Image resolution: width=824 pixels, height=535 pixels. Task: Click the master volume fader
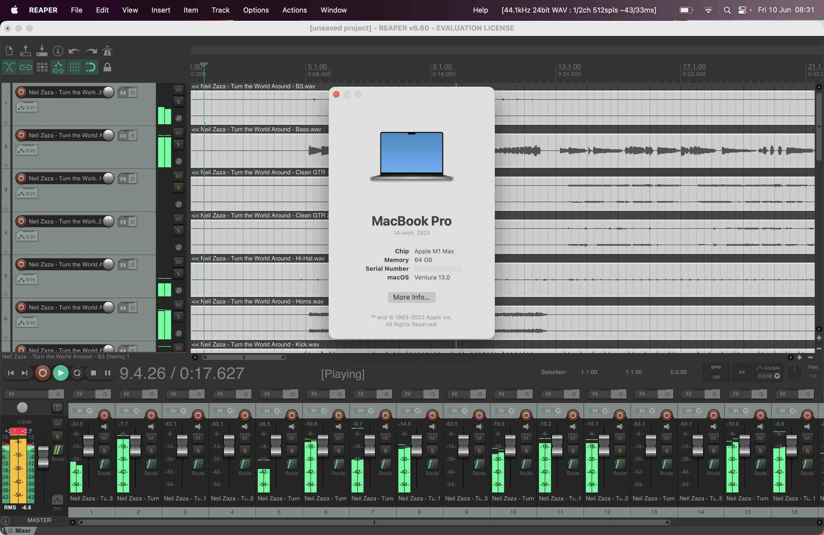tap(43, 457)
